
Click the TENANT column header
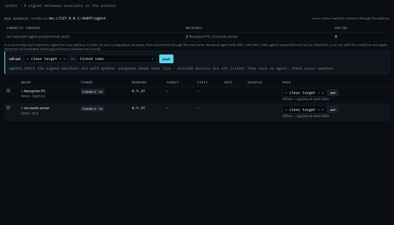(87, 82)
